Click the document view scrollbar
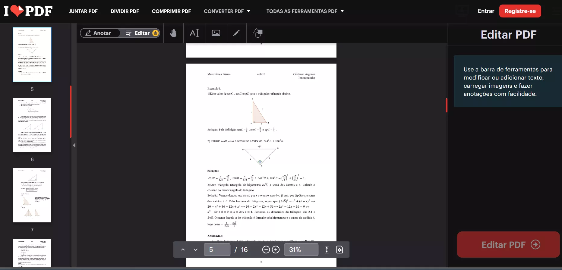Screen dimensions: 562x270 (447, 105)
